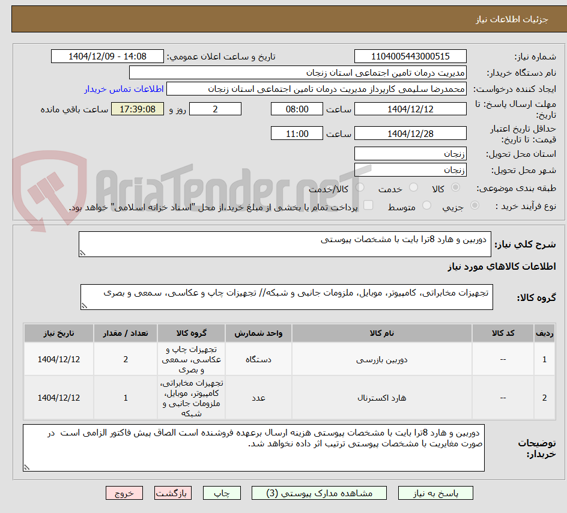567x513 pixels.
Task: Click the عدد unit cell
Action: (x=258, y=398)
